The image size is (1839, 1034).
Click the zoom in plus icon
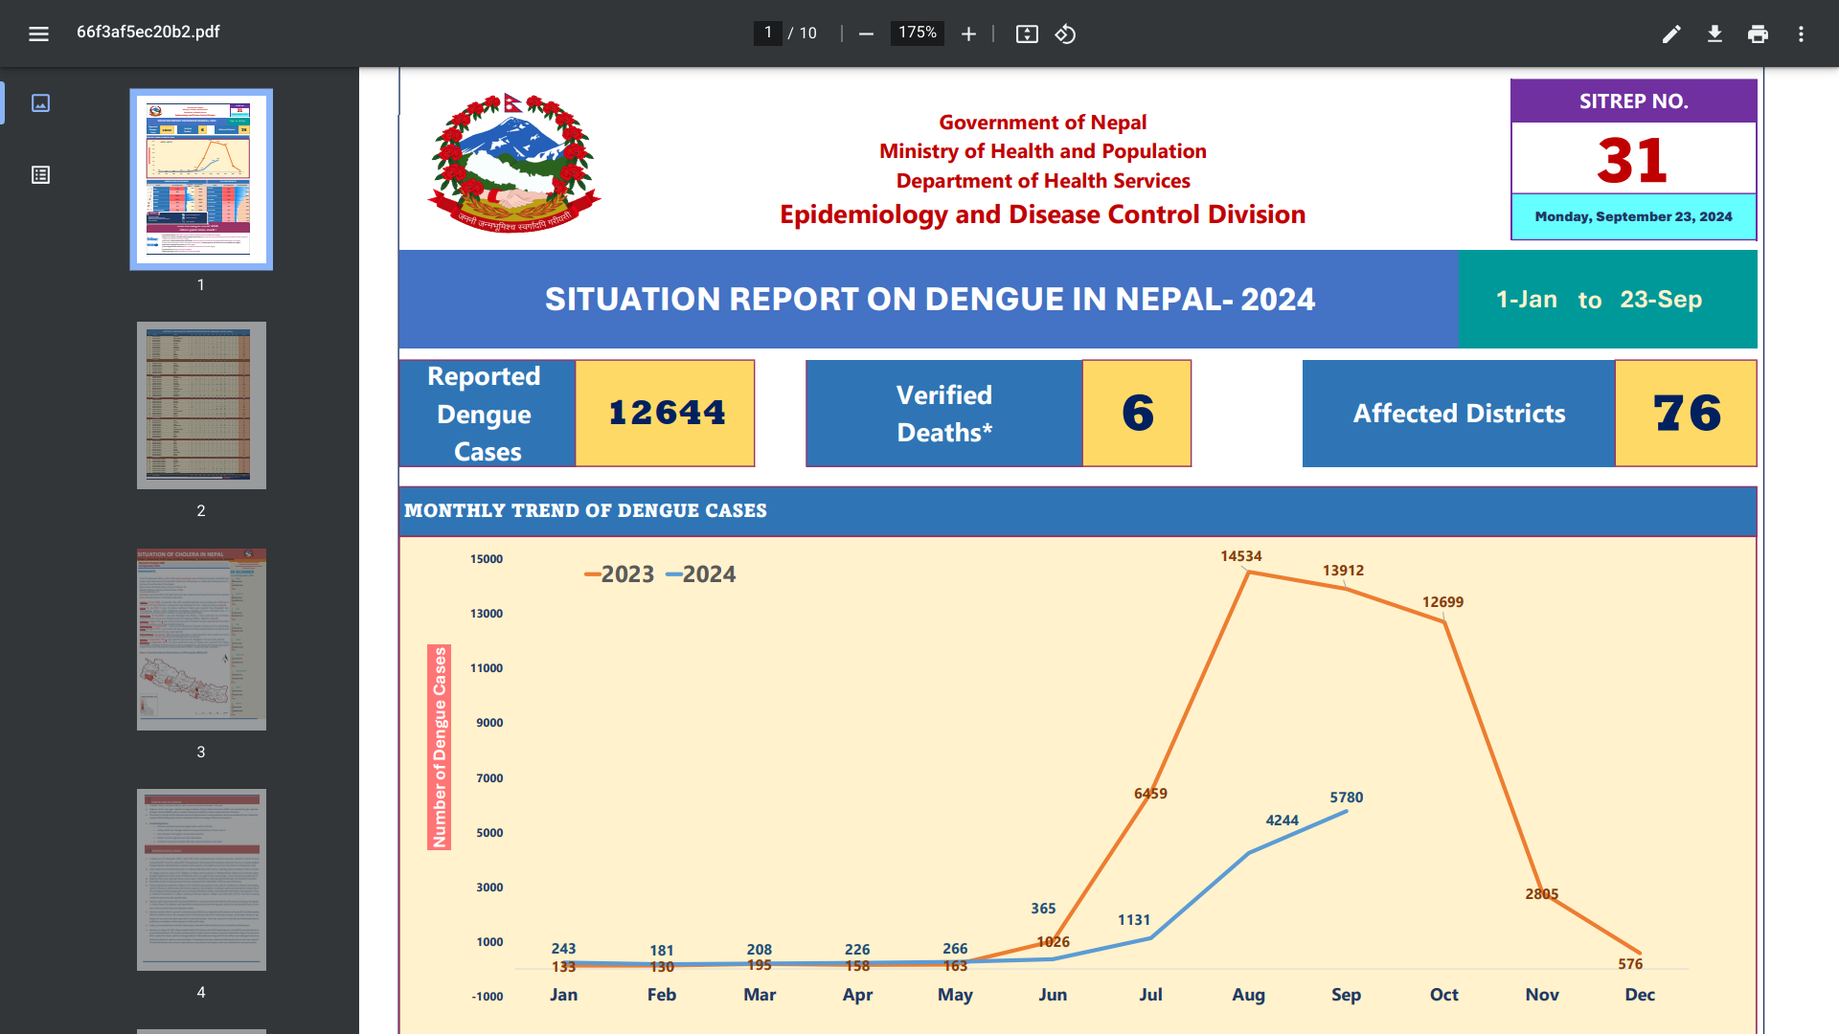[x=968, y=34]
